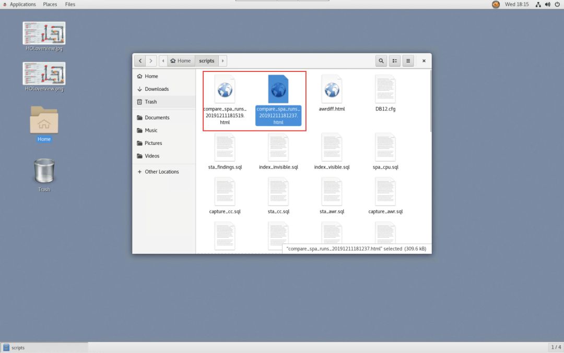Click the network icon in top panel
Image resolution: width=564 pixels, height=353 pixels.
(x=538, y=4)
